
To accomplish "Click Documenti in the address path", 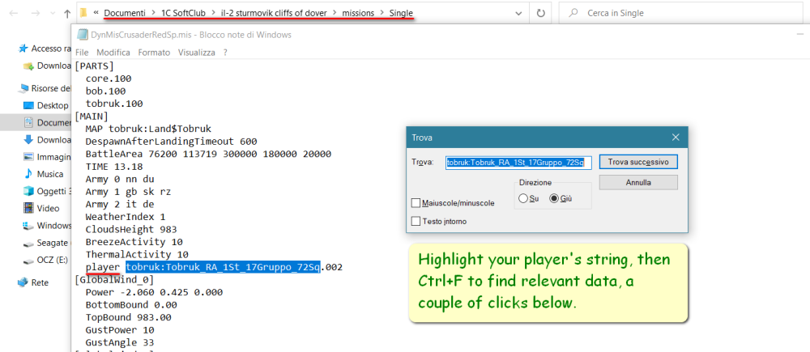I will (x=125, y=14).
